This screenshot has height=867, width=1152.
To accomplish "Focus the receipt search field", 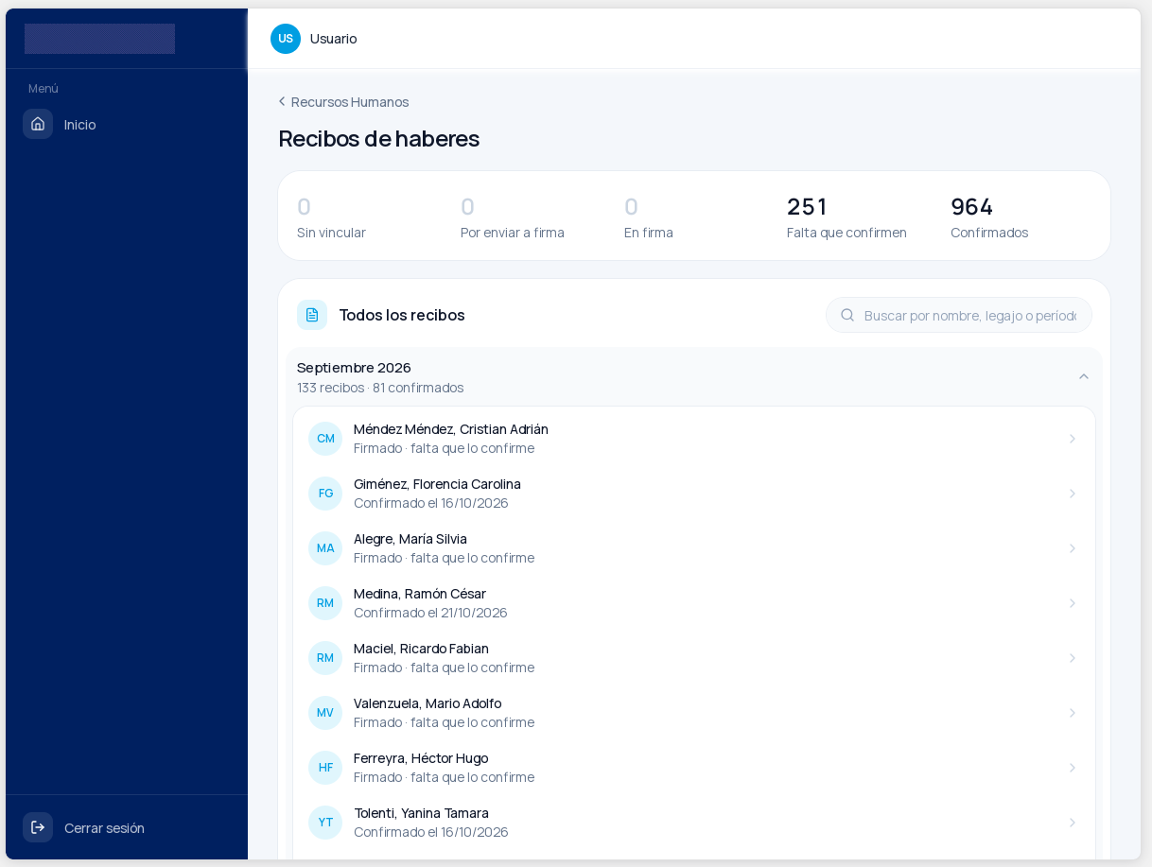I will tap(959, 315).
